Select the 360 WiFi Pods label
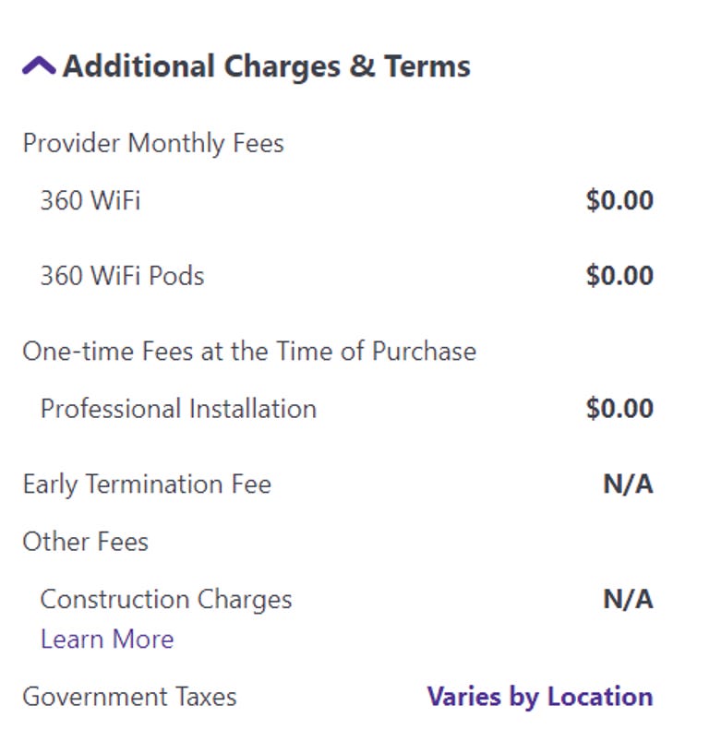The height and width of the screenshot is (741, 709). coord(122,276)
